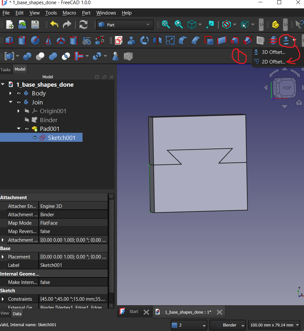Expand the Placement property row

(3, 257)
